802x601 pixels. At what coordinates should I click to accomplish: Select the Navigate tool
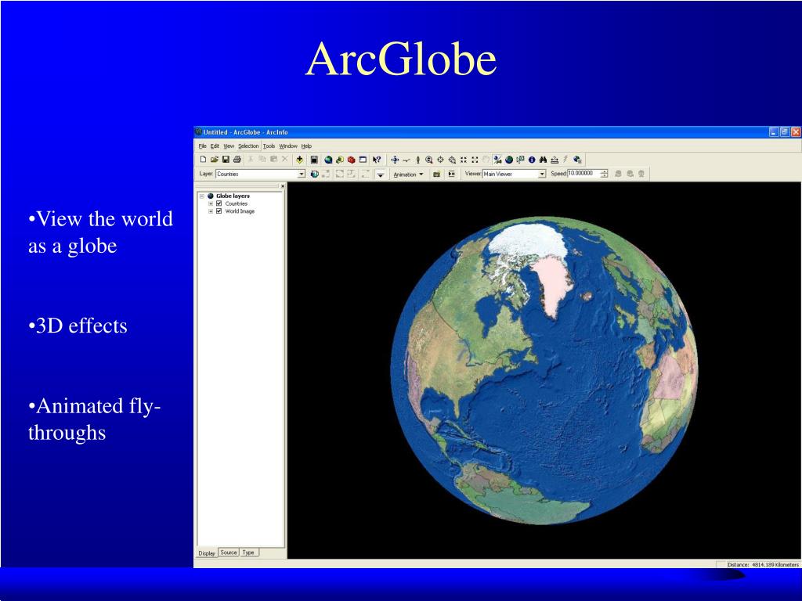pos(395,160)
